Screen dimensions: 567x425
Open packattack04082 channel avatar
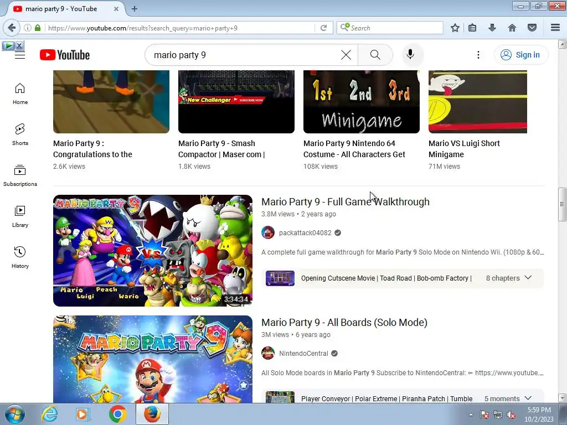[x=268, y=232]
